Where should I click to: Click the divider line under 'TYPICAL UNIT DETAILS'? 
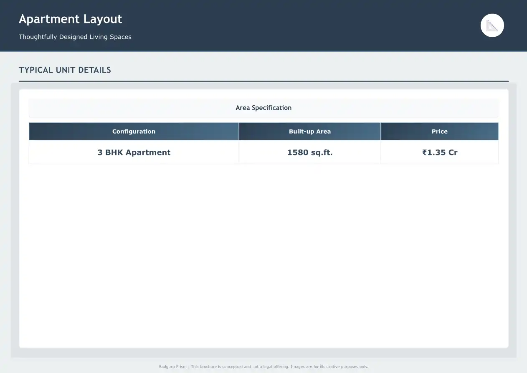[x=263, y=81]
